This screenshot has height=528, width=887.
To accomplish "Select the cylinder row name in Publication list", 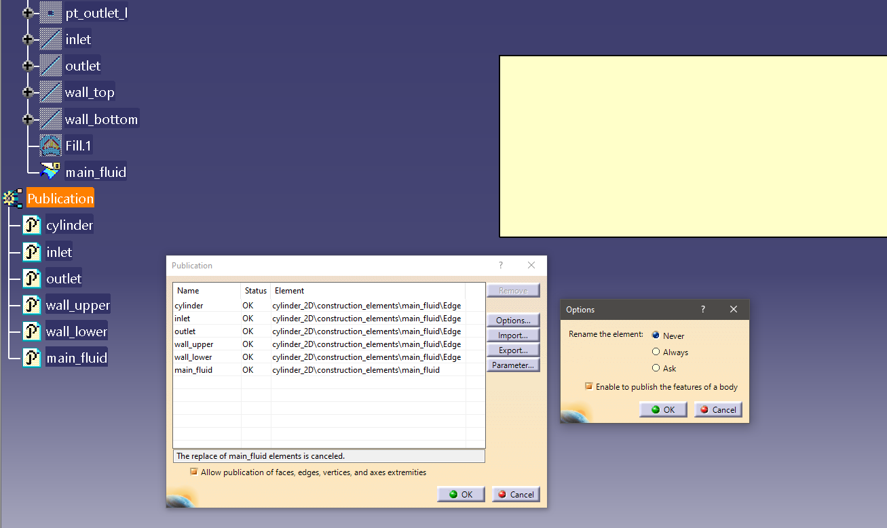I will (x=189, y=306).
